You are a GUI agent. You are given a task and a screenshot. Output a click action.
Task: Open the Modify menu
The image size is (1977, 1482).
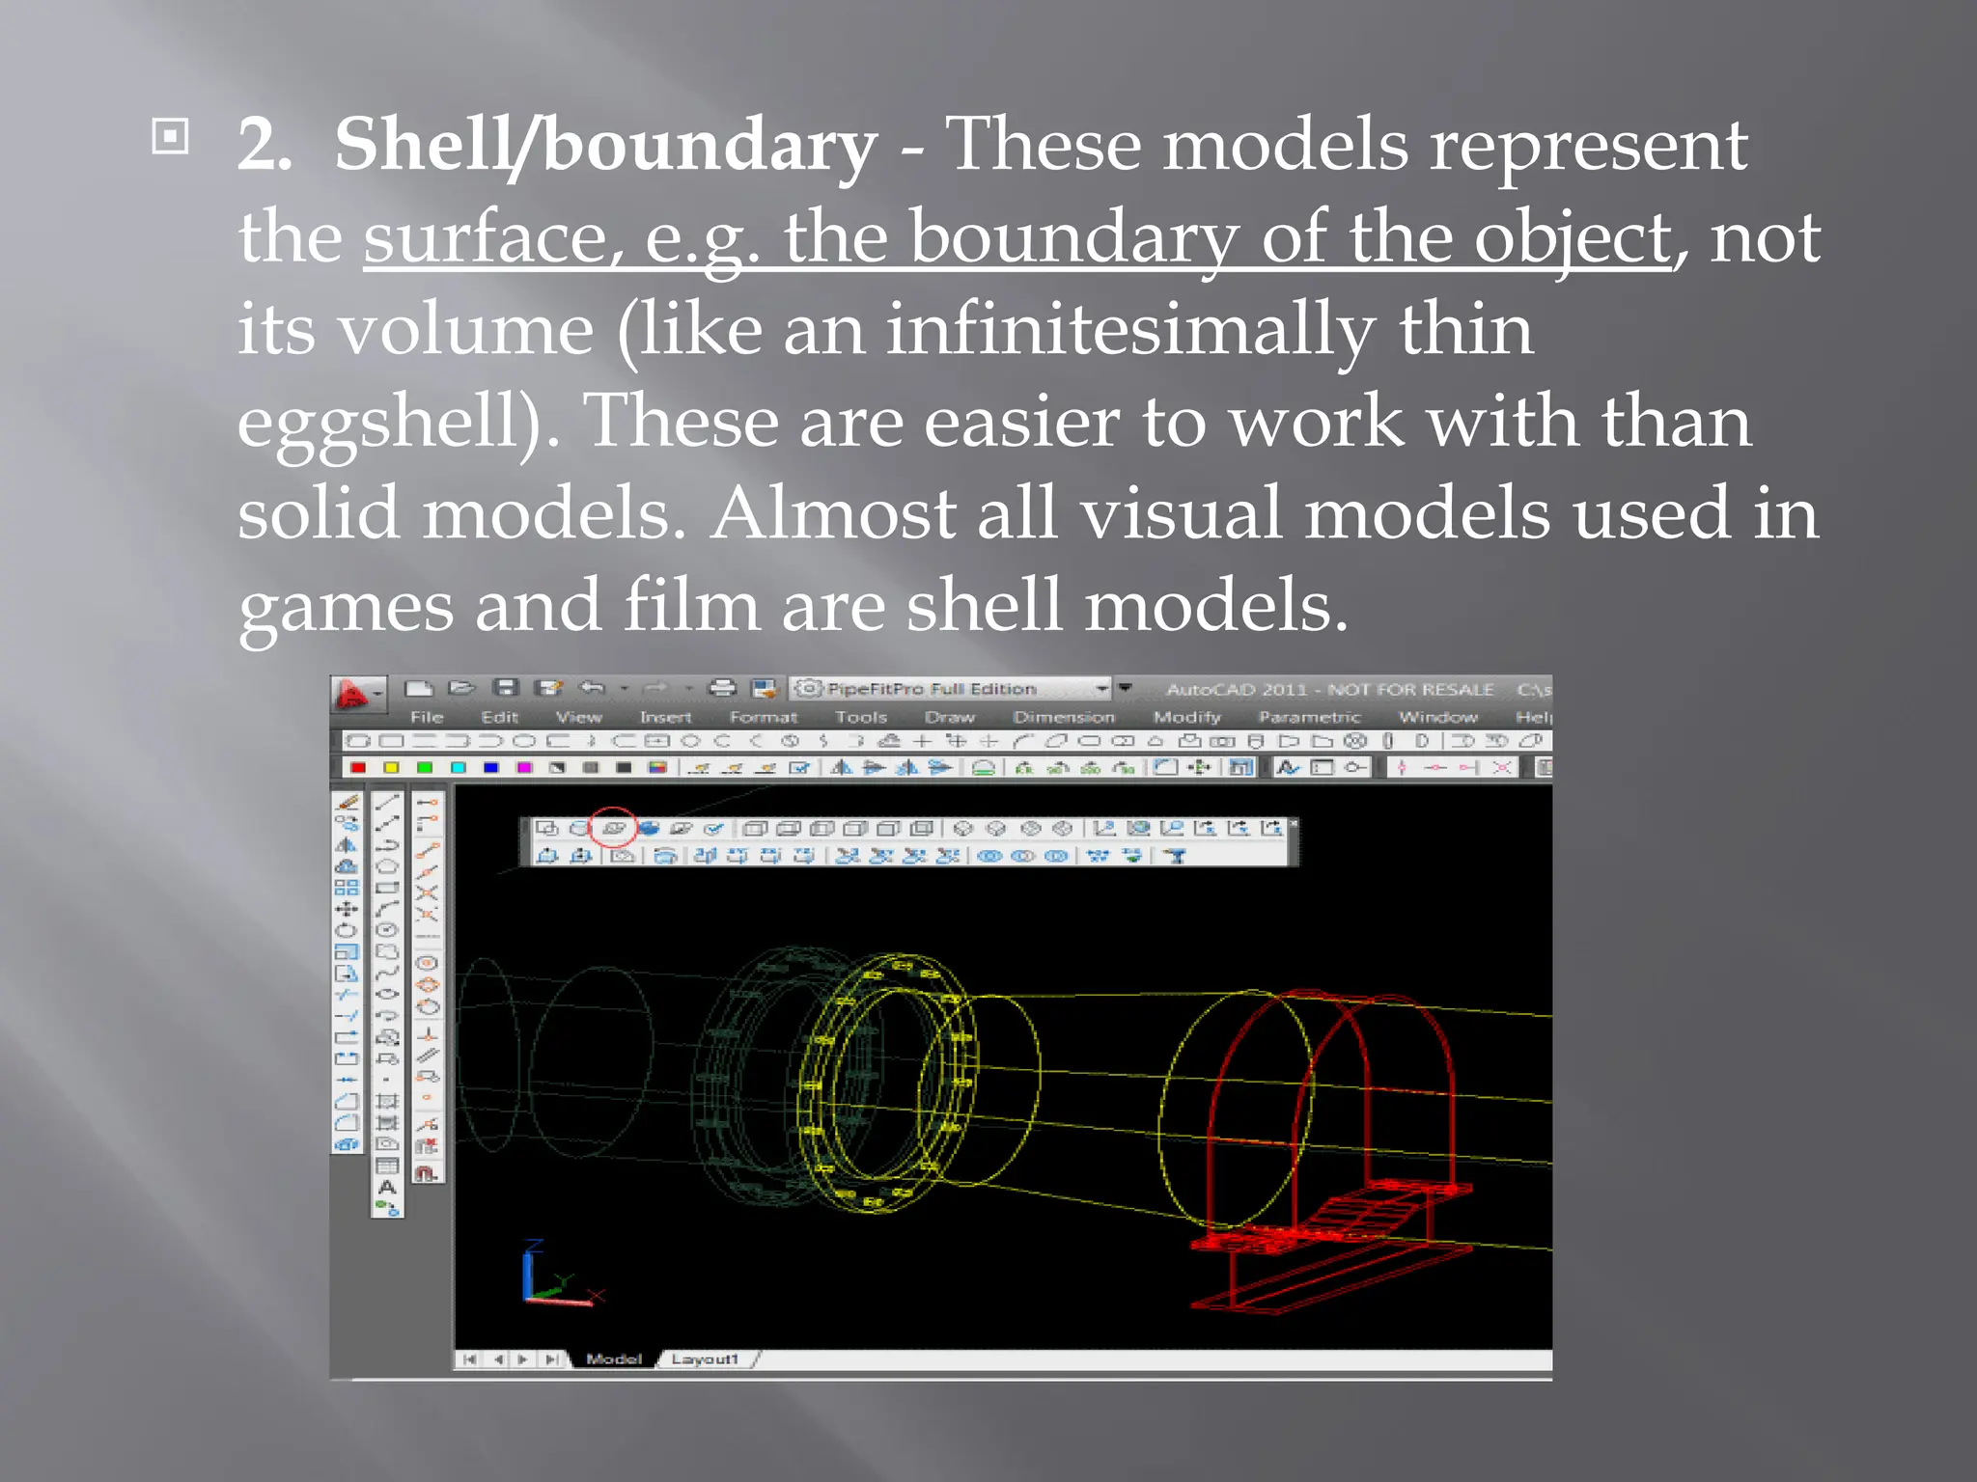click(1187, 717)
